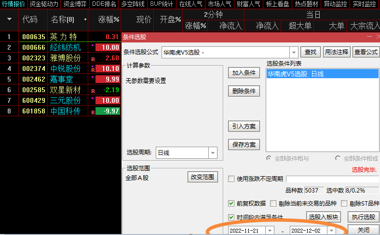
Task: Open the 板上看盘 tab
Action: point(277,4)
